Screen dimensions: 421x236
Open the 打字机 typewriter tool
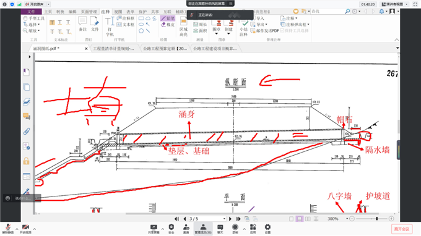[110, 27]
